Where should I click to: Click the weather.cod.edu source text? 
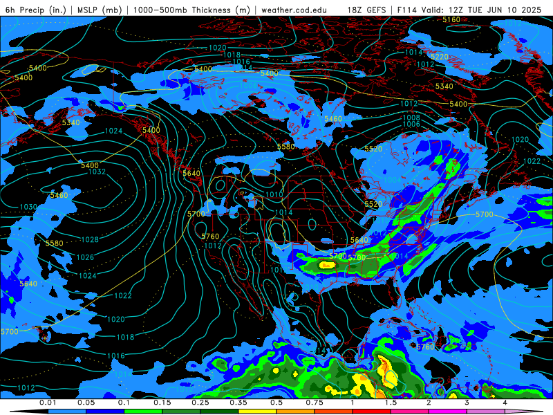(294, 10)
